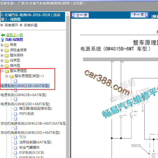Click page icon beside 安全气囊模块

[16, 148]
